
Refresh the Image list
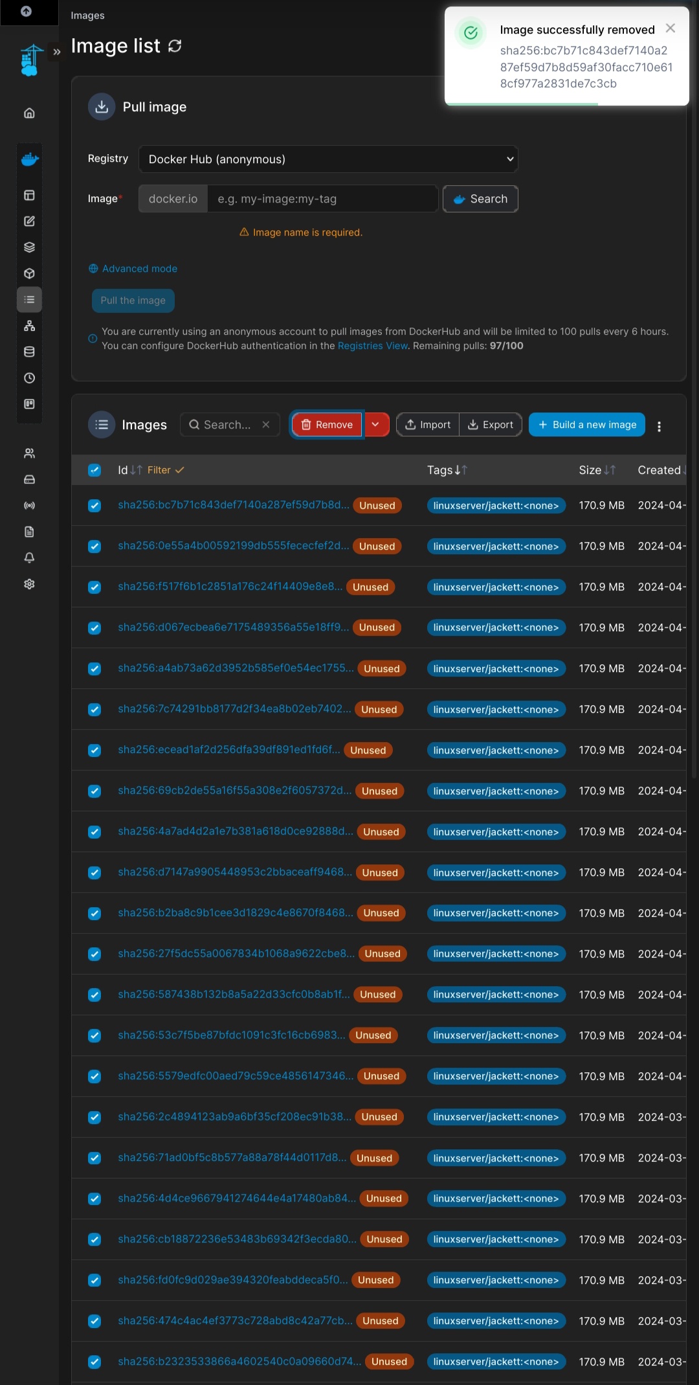(175, 46)
